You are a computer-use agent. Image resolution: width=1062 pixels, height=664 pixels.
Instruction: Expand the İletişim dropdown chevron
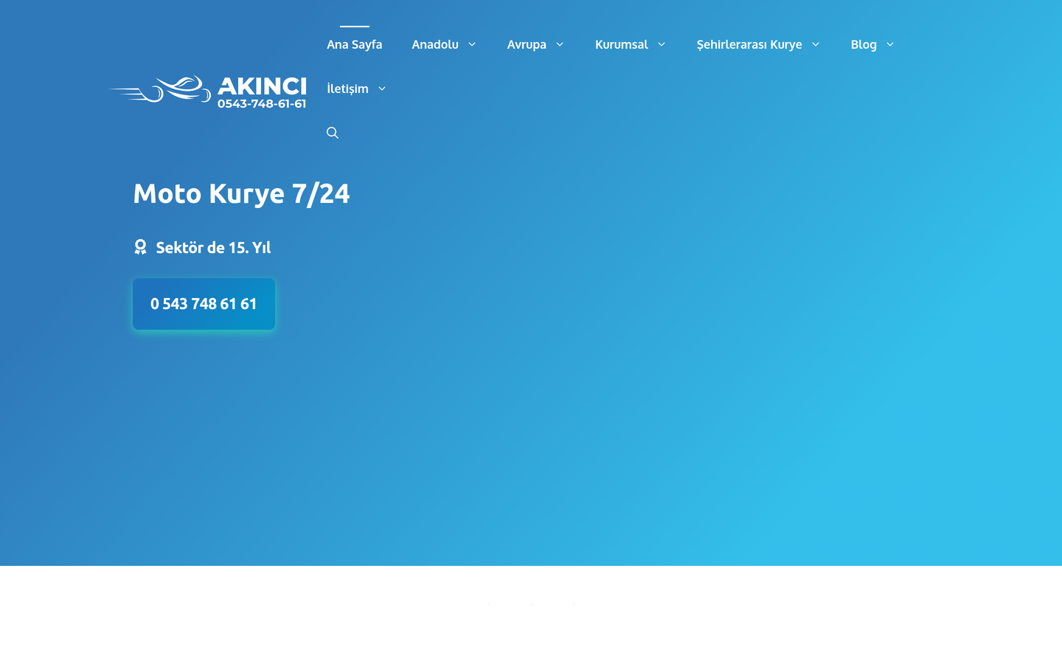click(382, 89)
